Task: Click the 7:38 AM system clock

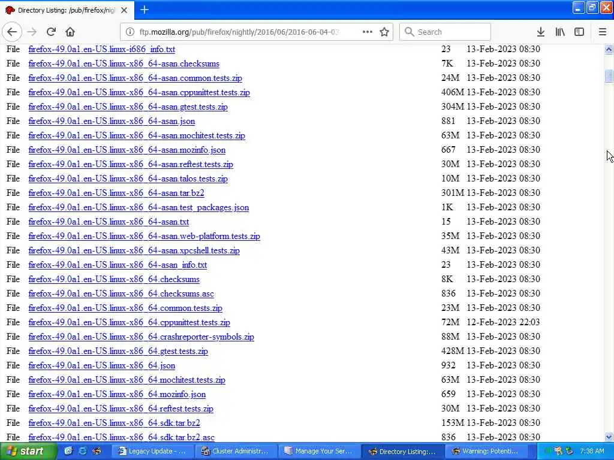Action: pyautogui.click(x=592, y=452)
